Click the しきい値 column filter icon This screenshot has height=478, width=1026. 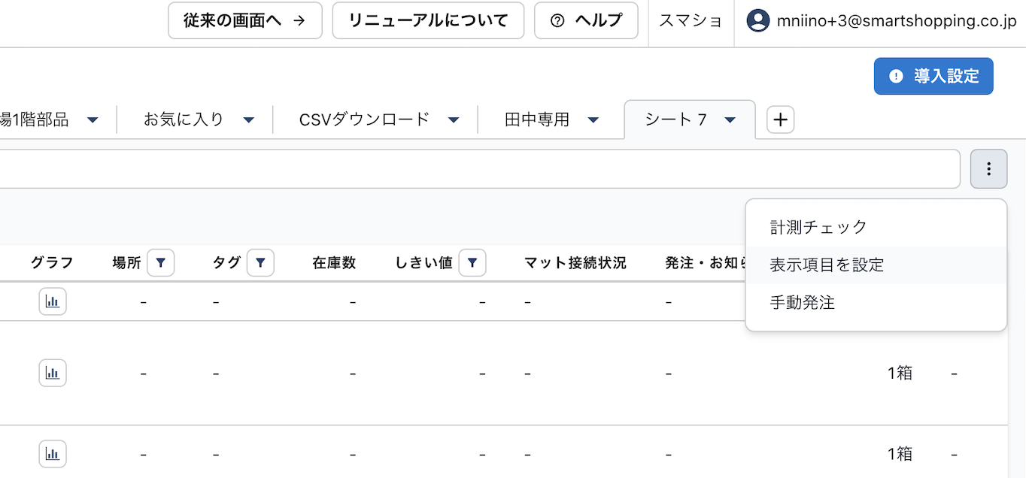click(x=472, y=263)
